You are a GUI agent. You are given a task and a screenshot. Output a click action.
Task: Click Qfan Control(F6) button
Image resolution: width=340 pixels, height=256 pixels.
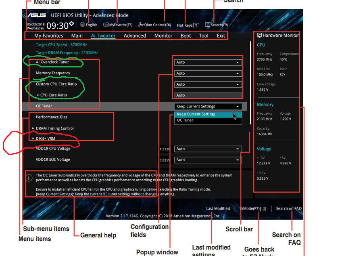154,25
